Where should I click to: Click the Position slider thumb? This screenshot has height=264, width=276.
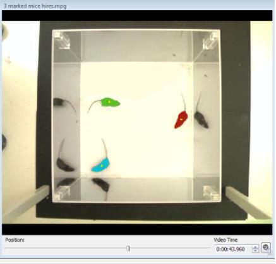(128, 249)
